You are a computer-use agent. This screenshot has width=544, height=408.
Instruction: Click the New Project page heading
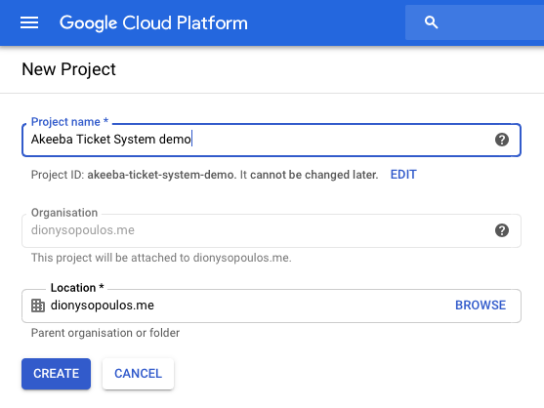pyautogui.click(x=68, y=69)
